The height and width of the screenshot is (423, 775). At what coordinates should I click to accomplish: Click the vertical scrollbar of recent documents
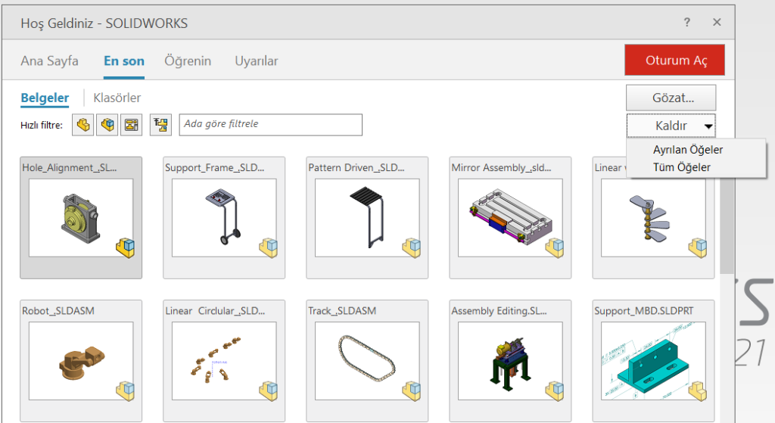click(x=726, y=227)
